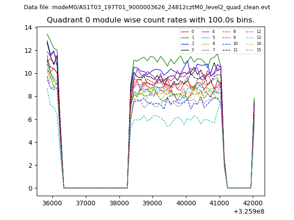Toggle legend entry label 10
Image resolution: width=294 pixels, height=220 pixels.
click(235, 44)
